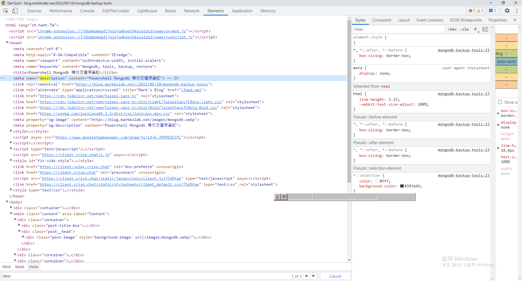Enable the Show all checkbox

[500, 102]
